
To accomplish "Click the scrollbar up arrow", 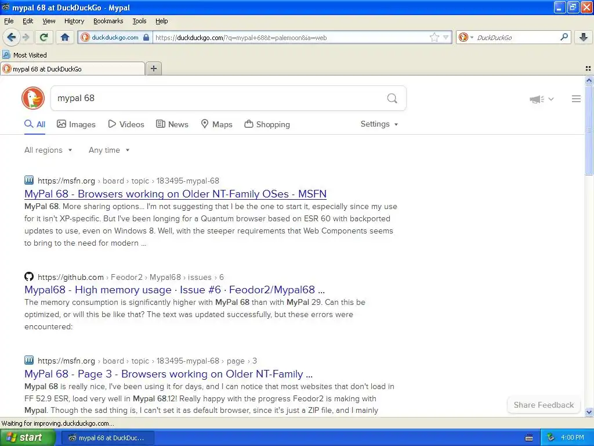I will [x=589, y=80].
